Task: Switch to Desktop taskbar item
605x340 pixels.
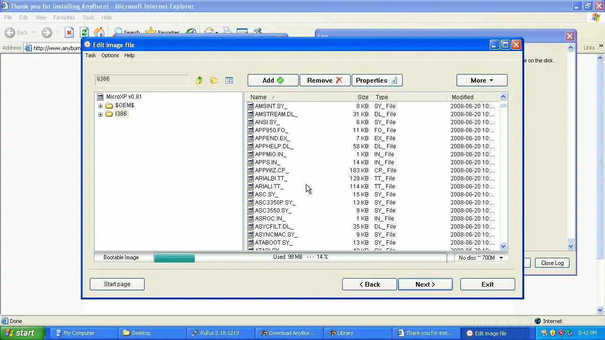Action: click(x=151, y=333)
